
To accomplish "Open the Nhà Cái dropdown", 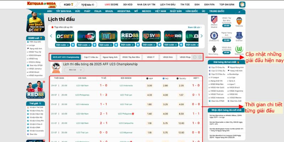I will click(x=71, y=70).
